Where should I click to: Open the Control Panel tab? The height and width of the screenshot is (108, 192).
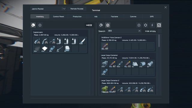tap(58, 16)
